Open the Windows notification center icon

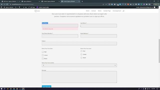[157, 89]
